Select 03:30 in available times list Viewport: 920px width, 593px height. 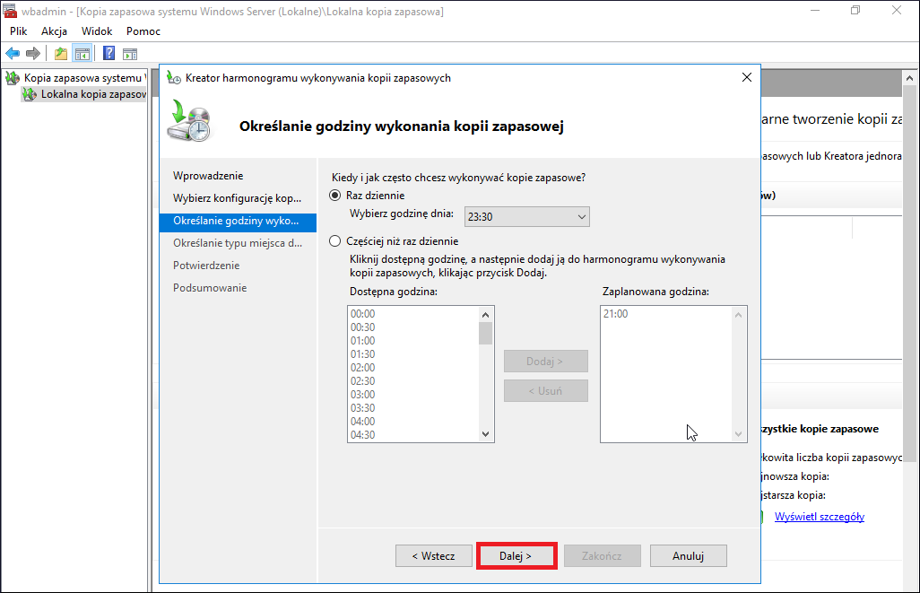[362, 408]
